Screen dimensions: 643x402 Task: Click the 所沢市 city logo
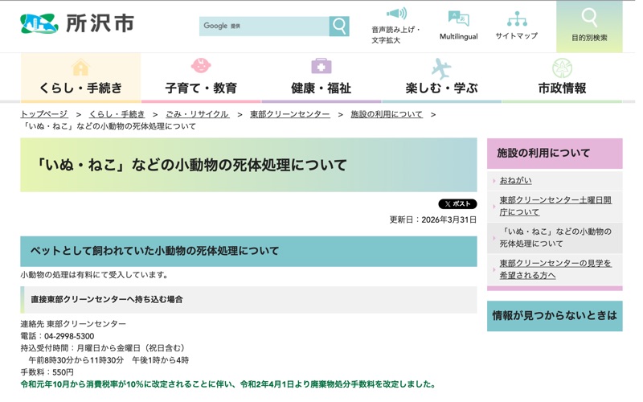tap(77, 24)
